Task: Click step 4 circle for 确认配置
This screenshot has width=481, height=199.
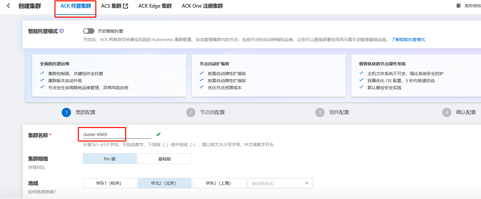Action: [447, 112]
